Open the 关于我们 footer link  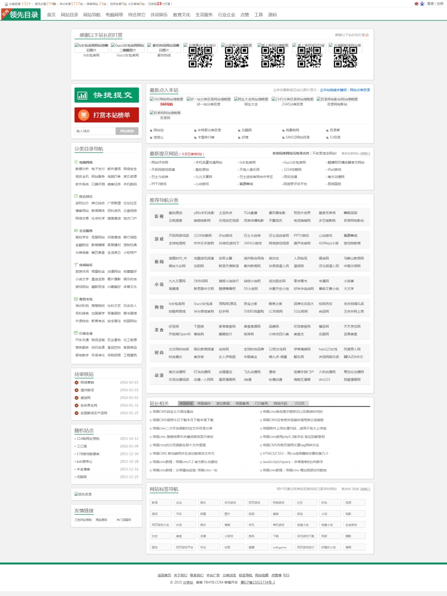(180, 575)
